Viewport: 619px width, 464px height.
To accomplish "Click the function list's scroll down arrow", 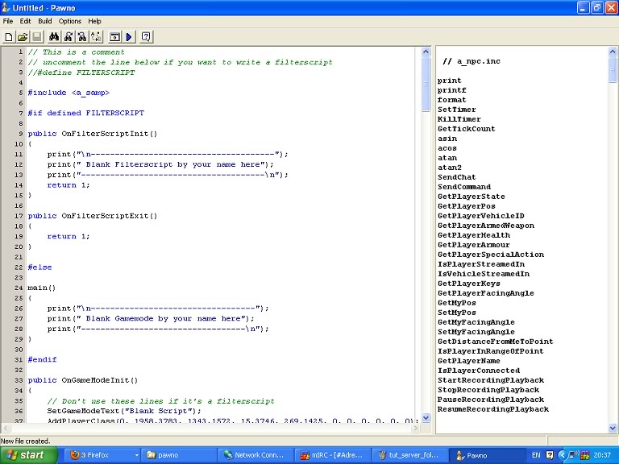I will click(613, 428).
